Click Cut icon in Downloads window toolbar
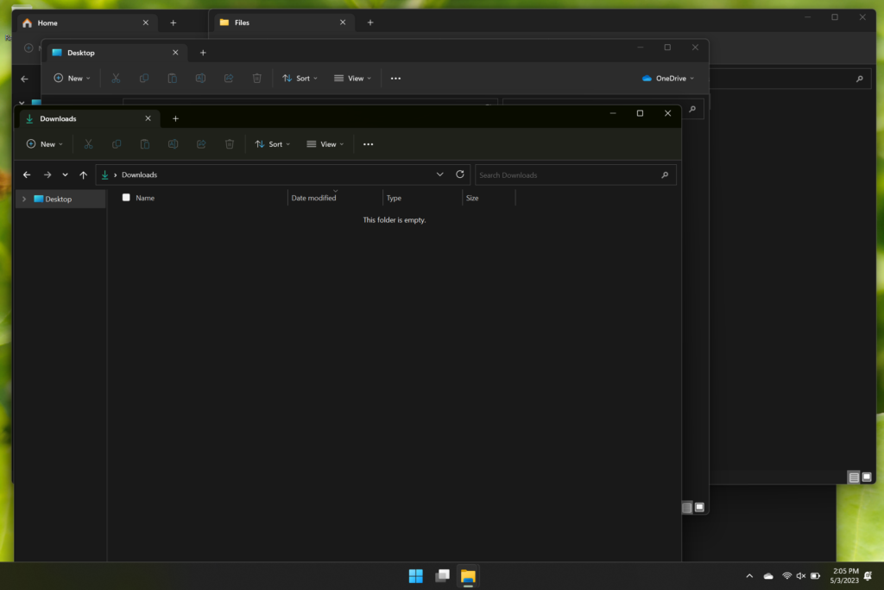The height and width of the screenshot is (590, 884). tap(89, 144)
